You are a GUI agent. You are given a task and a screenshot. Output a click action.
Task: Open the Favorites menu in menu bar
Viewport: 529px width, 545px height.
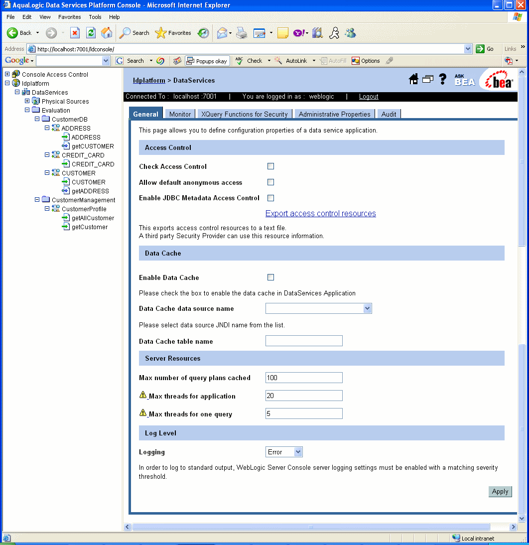pos(70,17)
